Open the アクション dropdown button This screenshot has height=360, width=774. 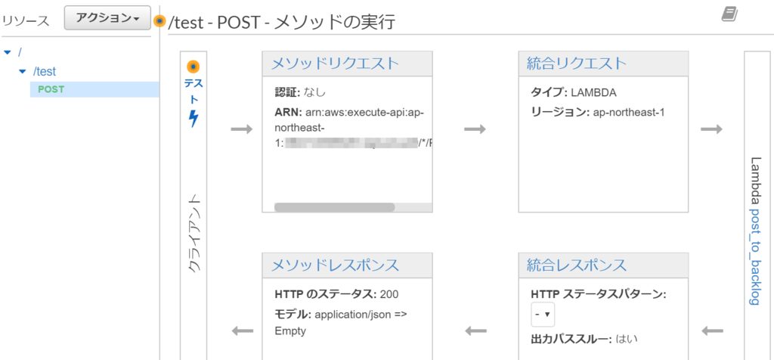(107, 18)
